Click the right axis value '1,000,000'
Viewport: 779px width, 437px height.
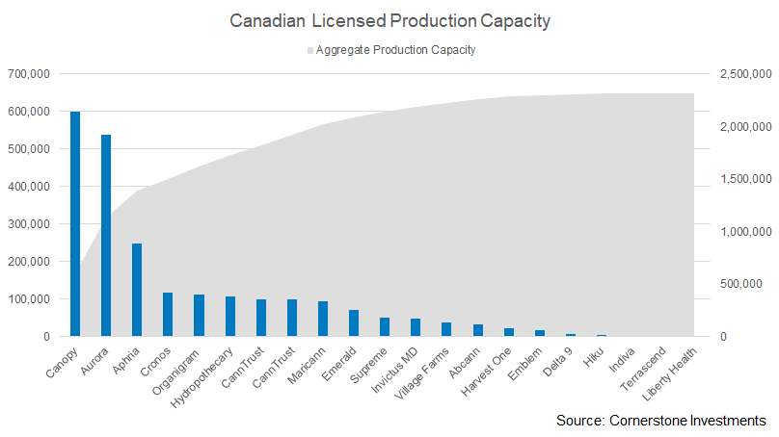coord(745,232)
